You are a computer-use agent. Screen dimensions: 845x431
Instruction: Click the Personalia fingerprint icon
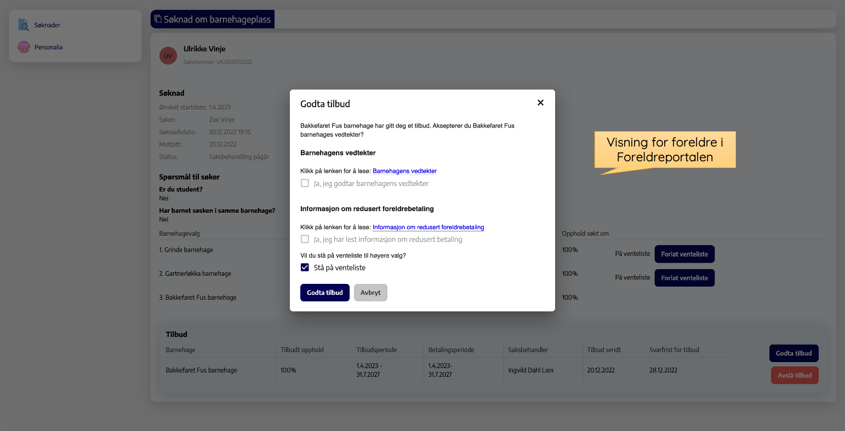pyautogui.click(x=24, y=47)
